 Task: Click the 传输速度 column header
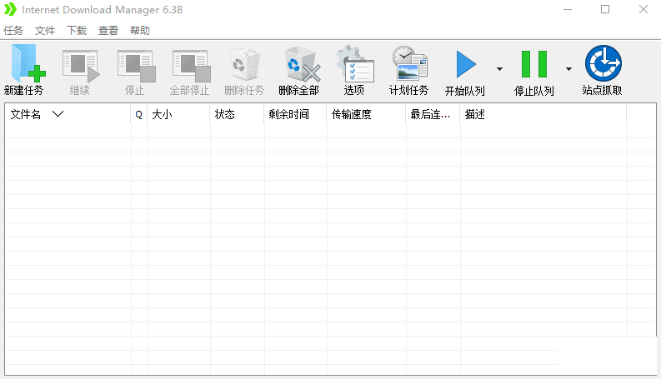click(351, 115)
